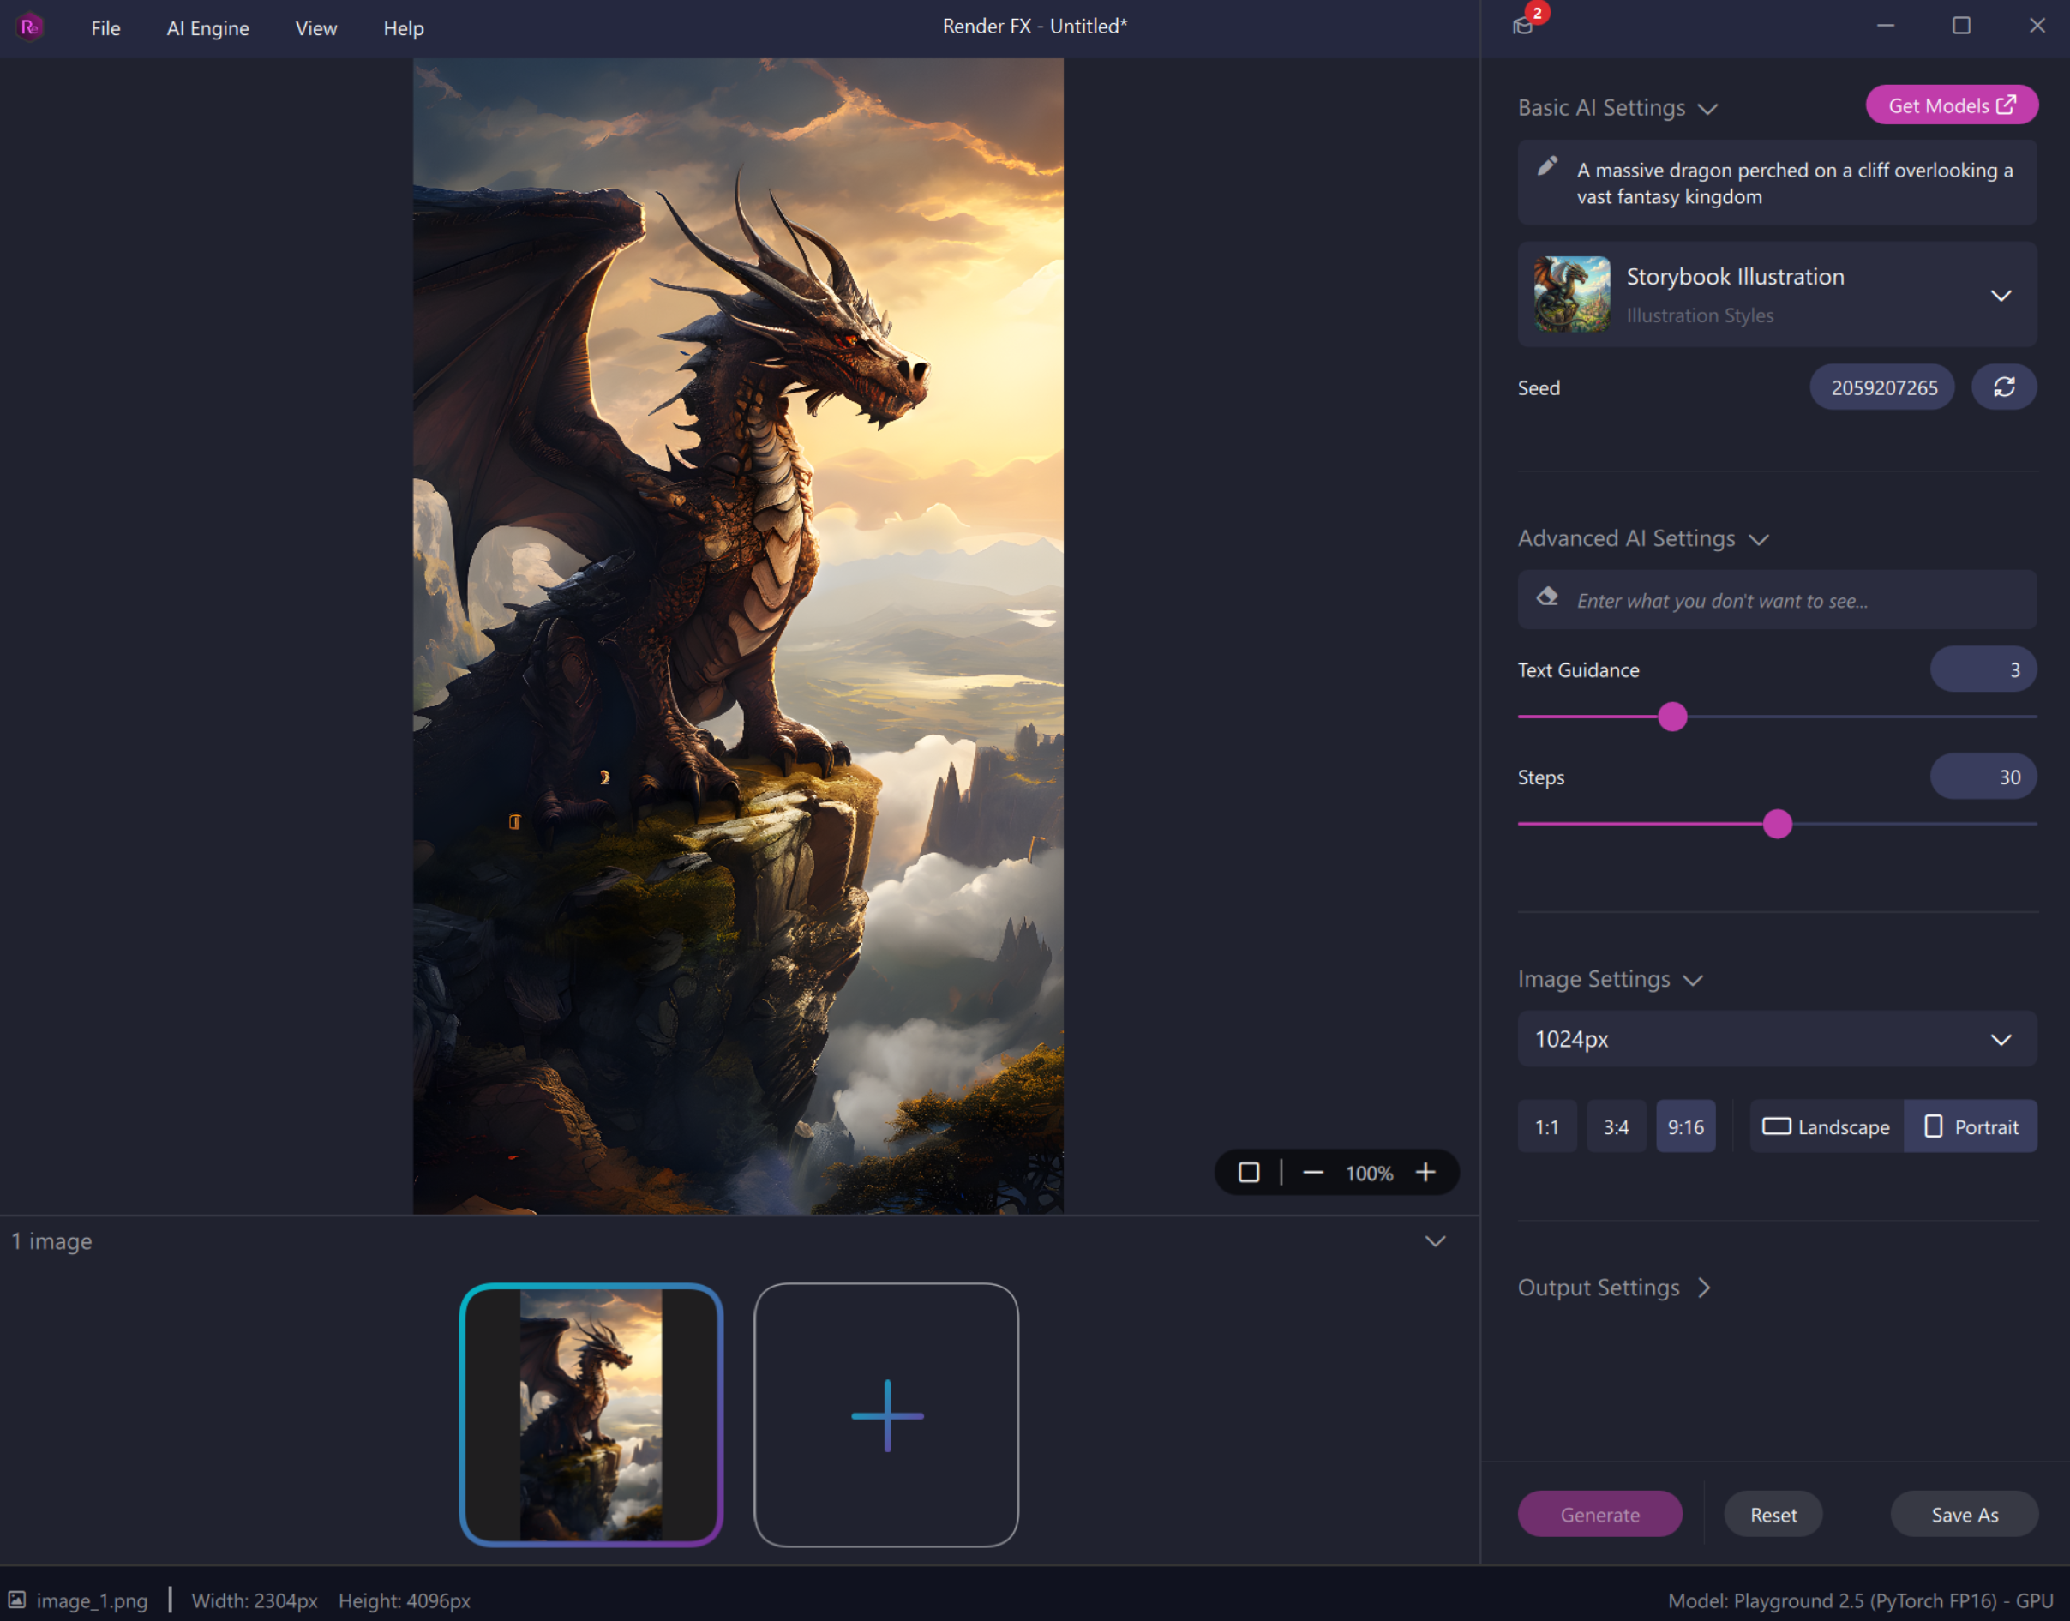The width and height of the screenshot is (2070, 1621).
Task: Zoom in with the plus icon
Action: 1425,1173
